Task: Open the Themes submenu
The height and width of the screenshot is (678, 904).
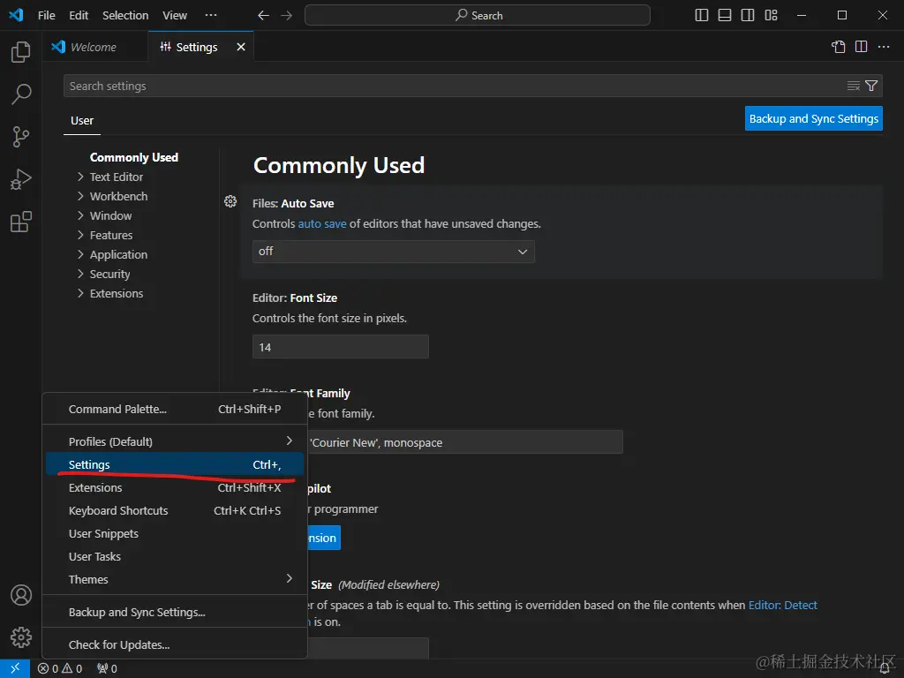Action: (x=175, y=579)
